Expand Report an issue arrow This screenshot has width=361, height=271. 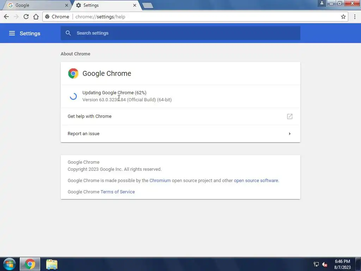[x=290, y=134]
